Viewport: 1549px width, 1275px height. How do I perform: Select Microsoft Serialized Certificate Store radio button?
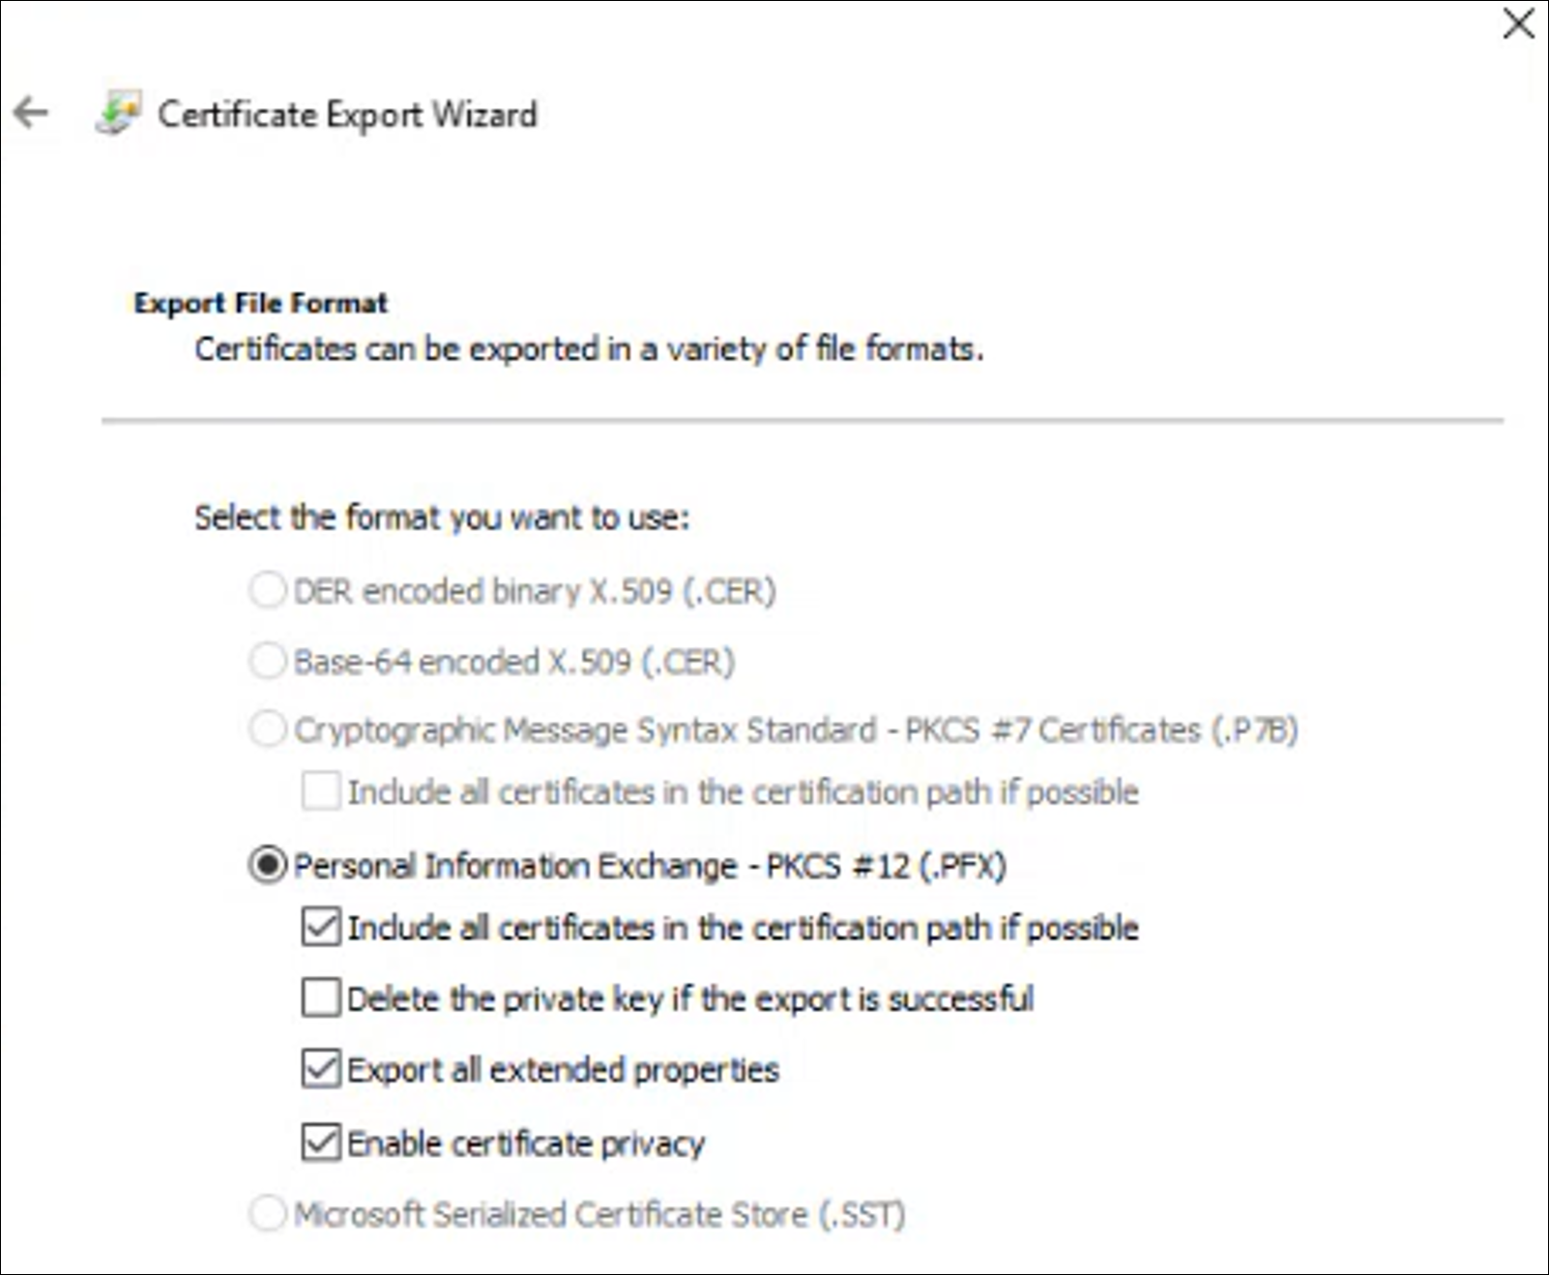coord(268,1213)
